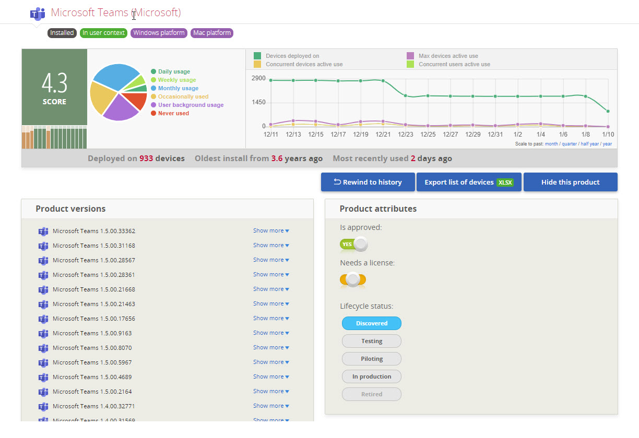The image size is (639, 438).
Task: Set lifecycle status to In production
Action: point(372,376)
